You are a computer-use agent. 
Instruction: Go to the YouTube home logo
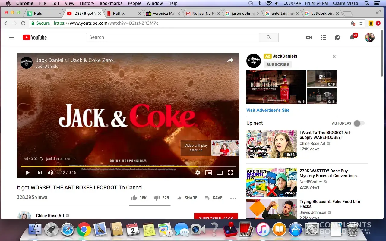coord(35,37)
